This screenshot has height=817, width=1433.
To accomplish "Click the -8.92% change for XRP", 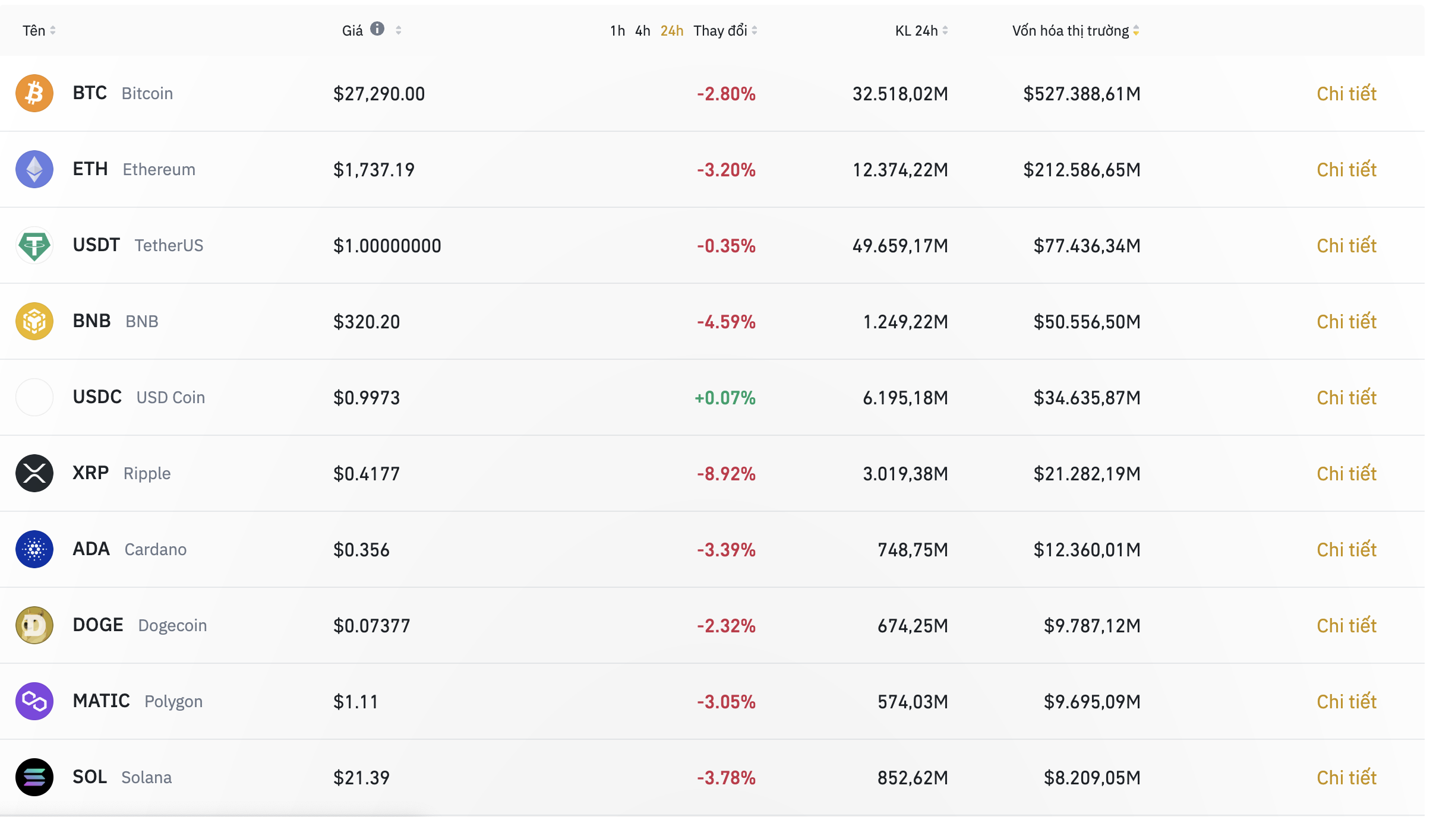I will click(x=726, y=474).
